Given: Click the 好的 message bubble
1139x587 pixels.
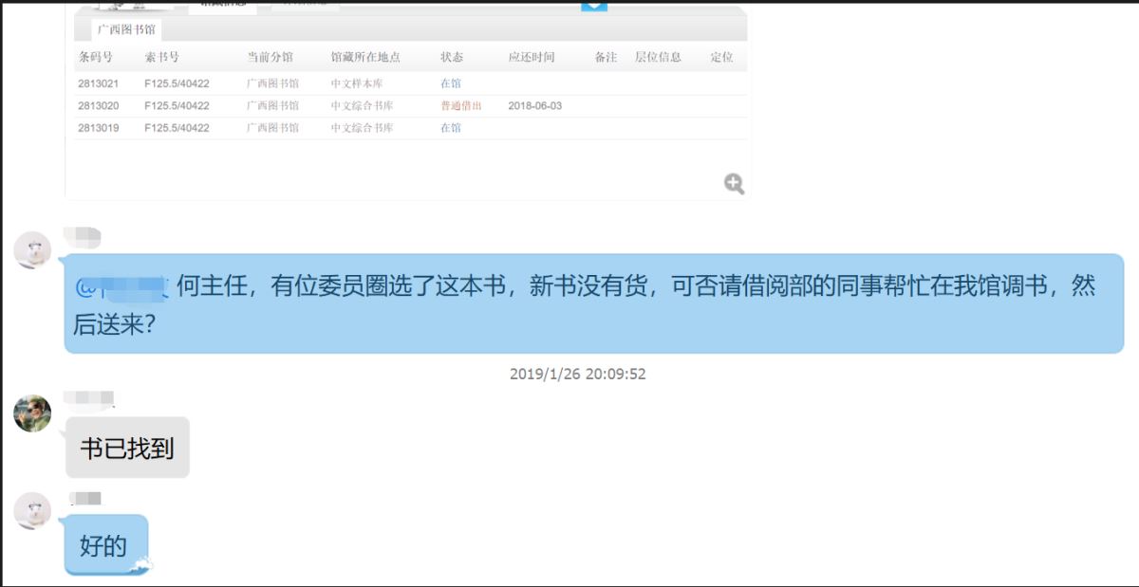Looking at the screenshot, I should pyautogui.click(x=106, y=545).
